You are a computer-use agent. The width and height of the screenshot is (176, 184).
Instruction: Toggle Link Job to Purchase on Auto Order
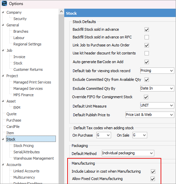coord(147,45)
